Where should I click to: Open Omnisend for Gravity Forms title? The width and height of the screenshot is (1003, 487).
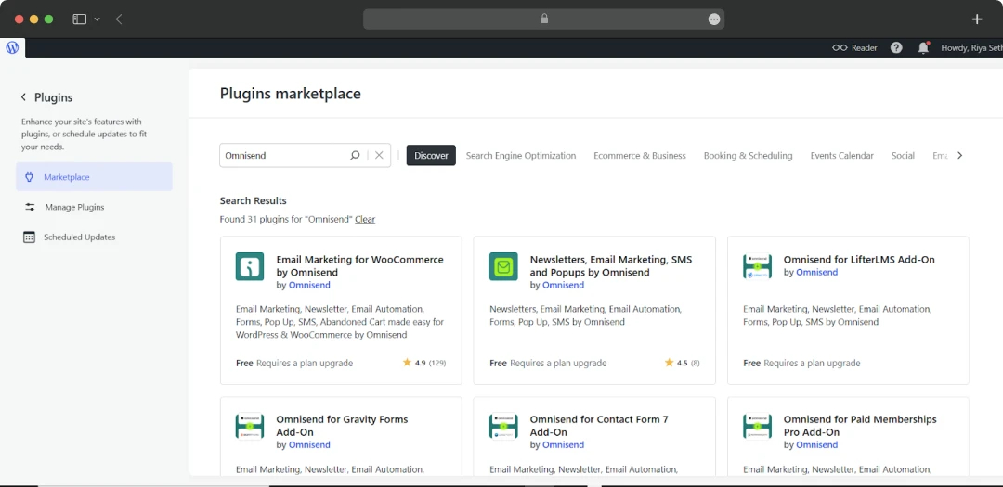(342, 426)
